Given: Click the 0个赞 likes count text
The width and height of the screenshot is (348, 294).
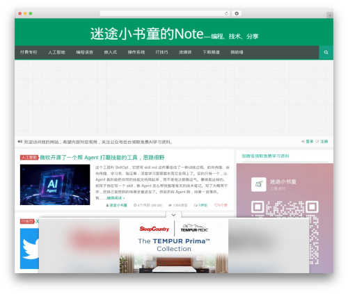Looking at the screenshot, I should tap(223, 205).
